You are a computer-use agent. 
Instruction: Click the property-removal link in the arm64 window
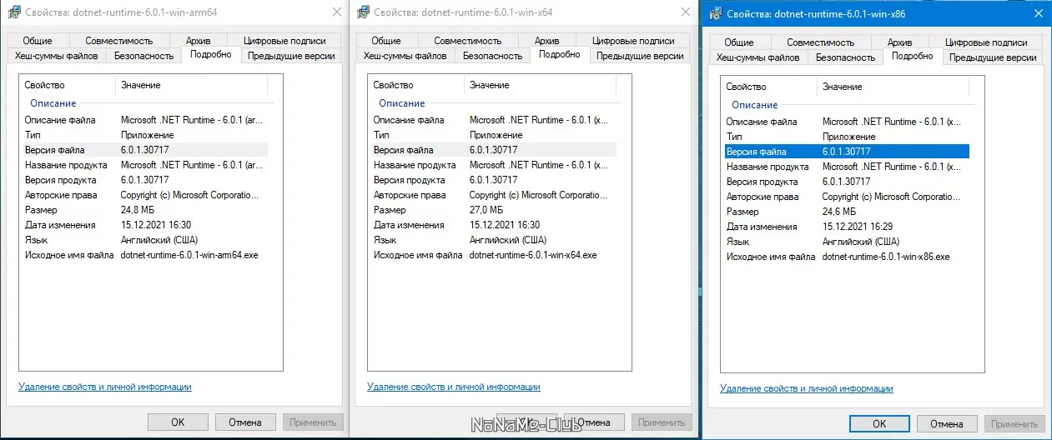[x=105, y=387]
